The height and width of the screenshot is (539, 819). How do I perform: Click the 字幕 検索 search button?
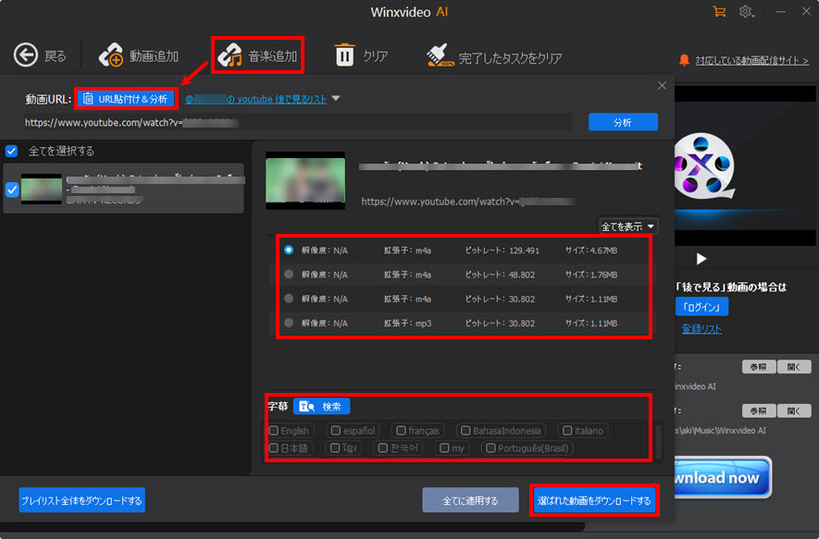pos(321,406)
